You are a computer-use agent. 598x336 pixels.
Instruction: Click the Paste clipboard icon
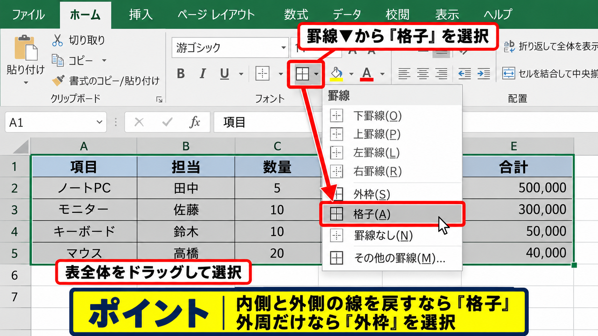click(x=26, y=47)
